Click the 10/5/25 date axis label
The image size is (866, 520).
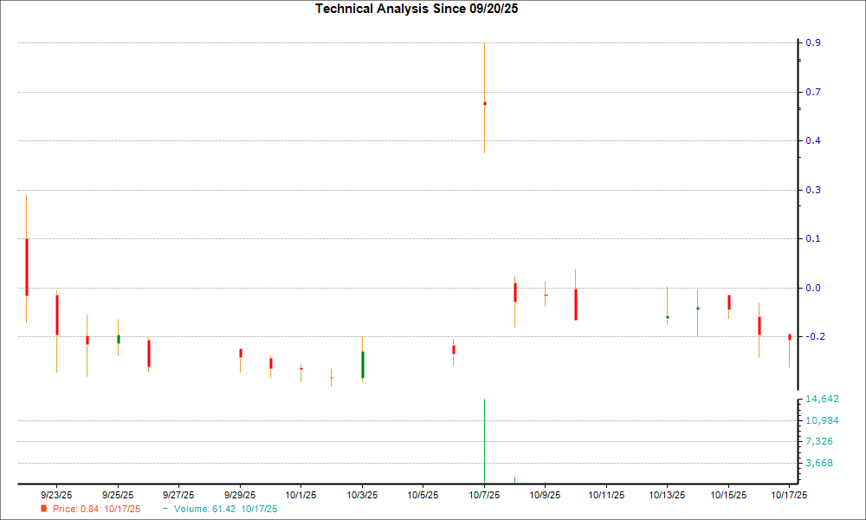click(x=423, y=495)
